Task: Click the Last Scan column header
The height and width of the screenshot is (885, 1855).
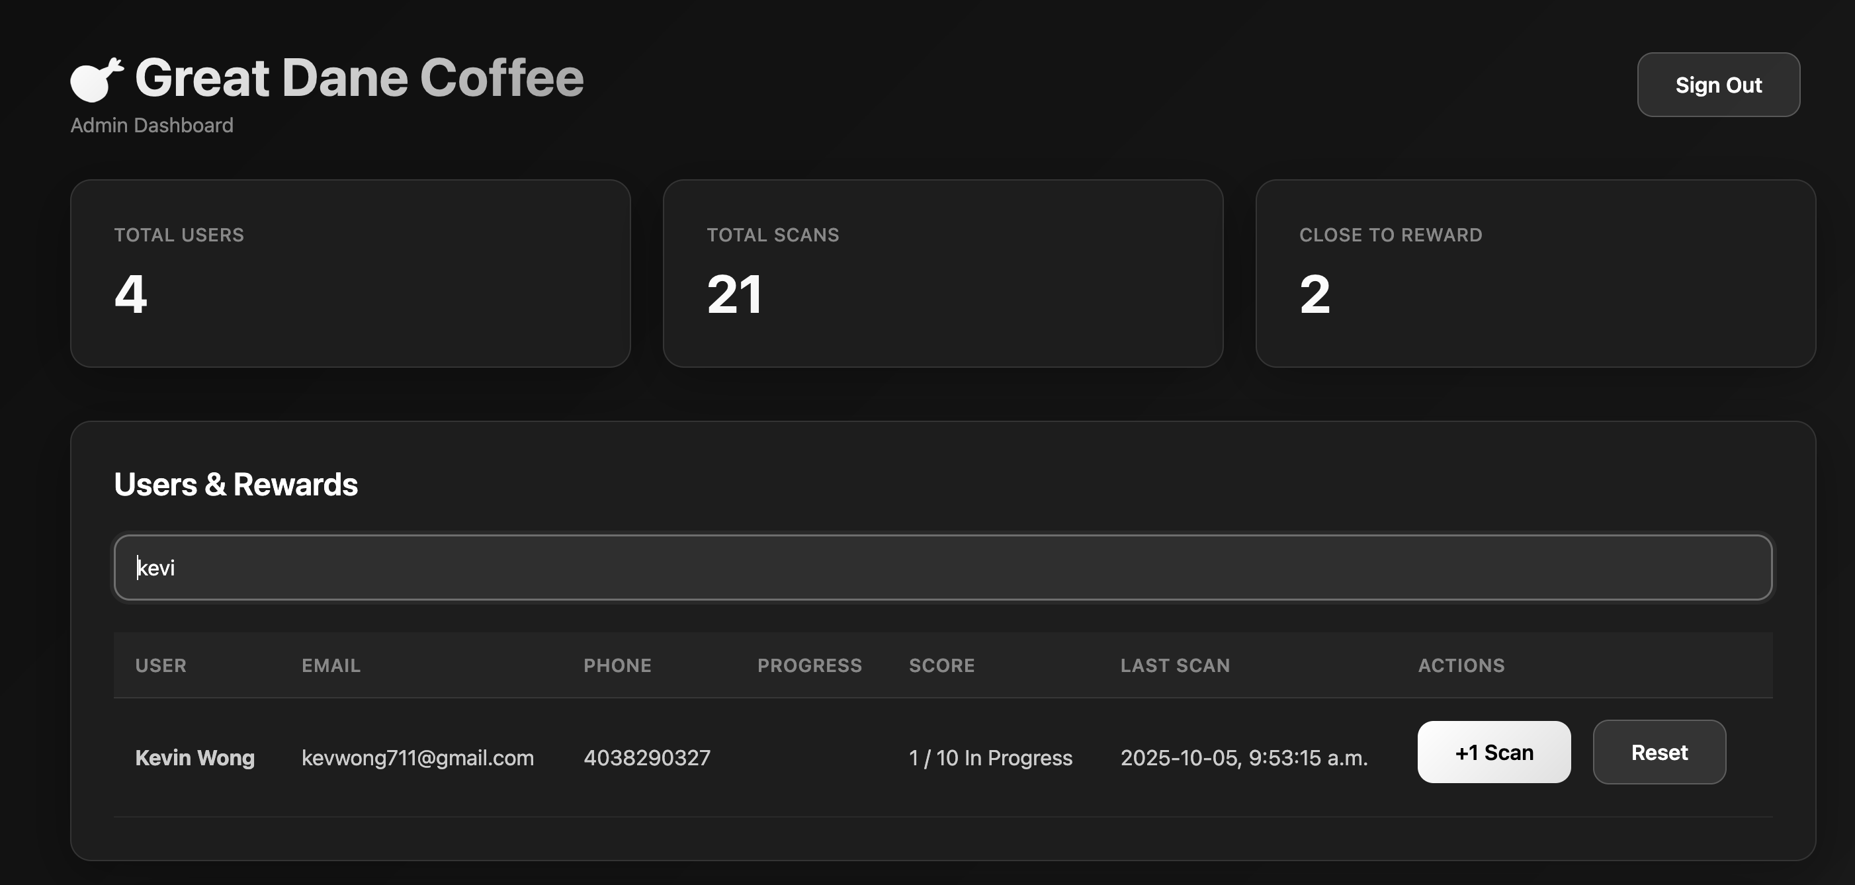Action: (1174, 665)
